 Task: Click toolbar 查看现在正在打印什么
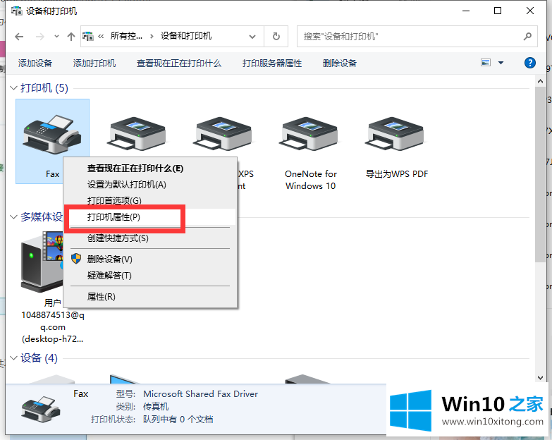[179, 63]
